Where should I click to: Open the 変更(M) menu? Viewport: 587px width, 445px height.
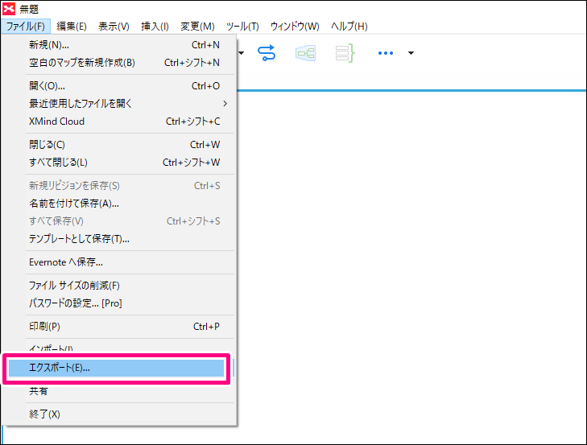(197, 27)
